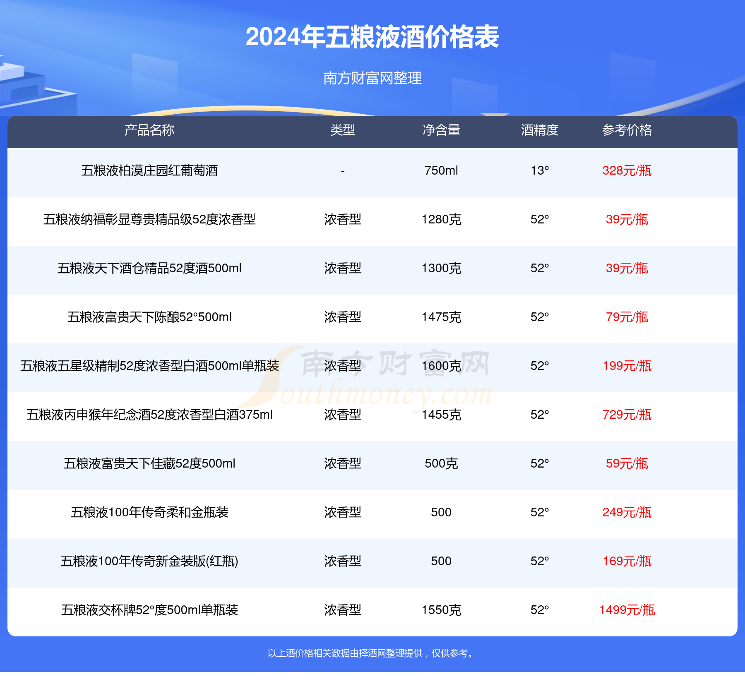Click the 39元/瓶 price in 1280克 row
Viewport: 745px width, 691px height.
[x=627, y=219]
